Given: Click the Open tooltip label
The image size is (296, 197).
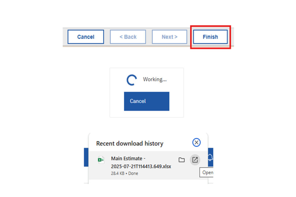Looking at the screenshot, I should [208, 172].
